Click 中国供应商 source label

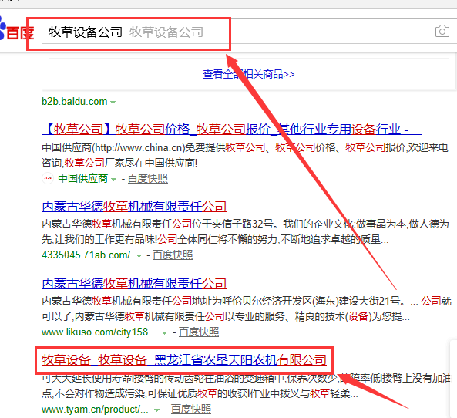pyautogui.click(x=82, y=178)
